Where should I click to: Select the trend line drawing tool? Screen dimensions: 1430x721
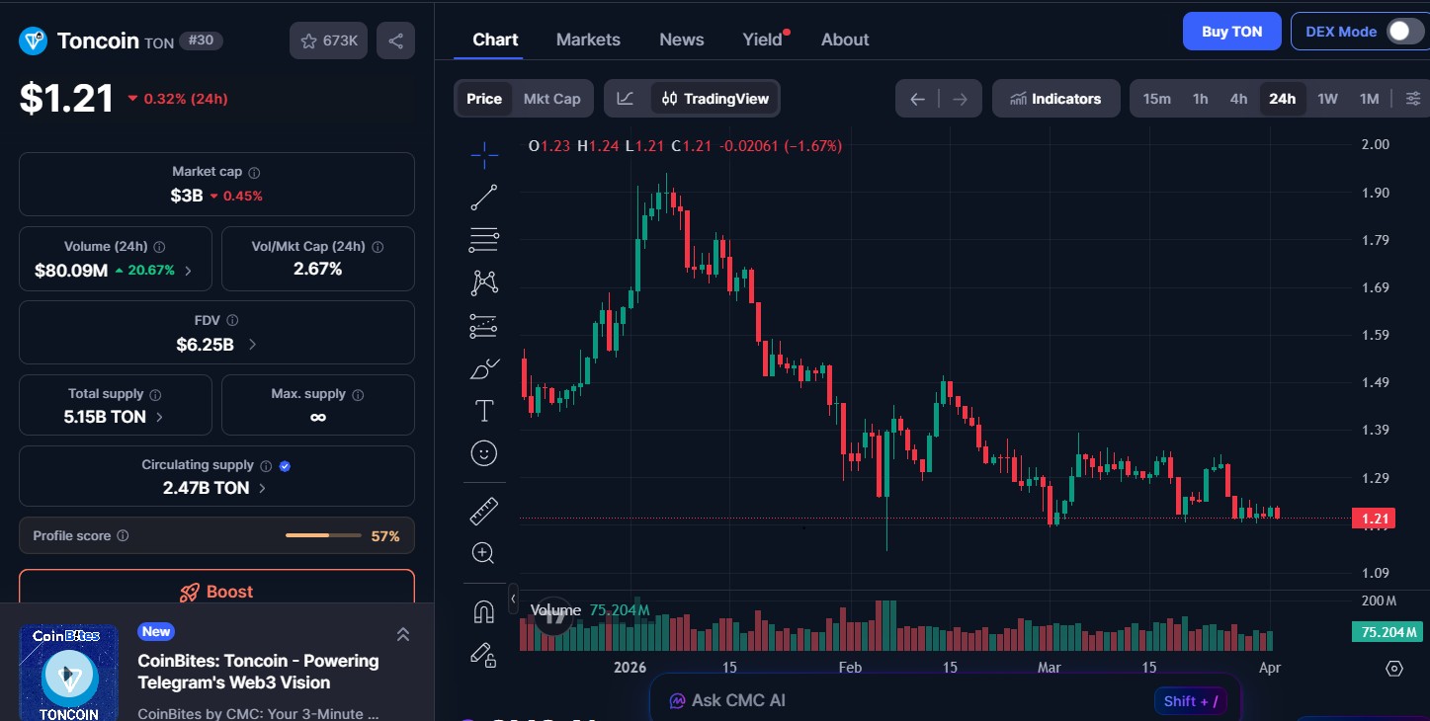(483, 198)
